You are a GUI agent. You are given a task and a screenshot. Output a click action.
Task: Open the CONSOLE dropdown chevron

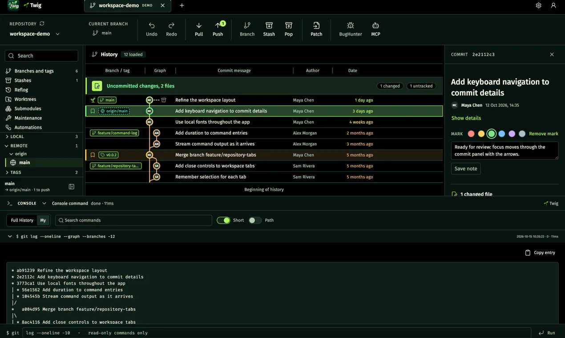pyautogui.click(x=44, y=203)
